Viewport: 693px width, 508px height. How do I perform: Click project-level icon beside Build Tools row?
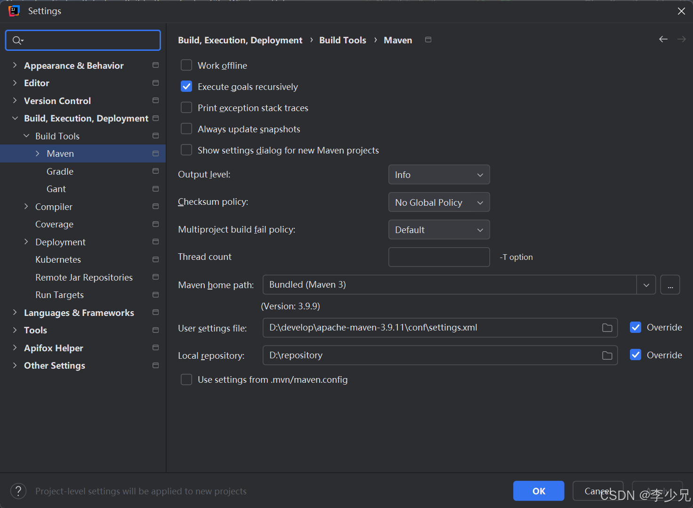[156, 136]
